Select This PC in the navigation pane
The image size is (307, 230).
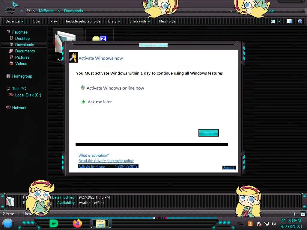pyautogui.click(x=19, y=89)
